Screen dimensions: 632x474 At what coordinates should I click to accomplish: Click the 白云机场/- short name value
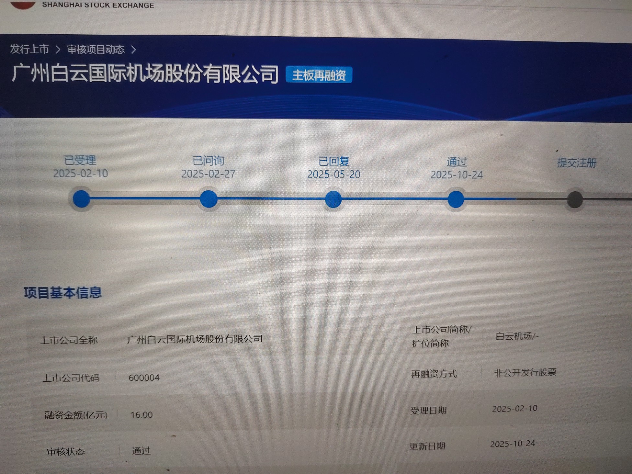tap(517, 336)
